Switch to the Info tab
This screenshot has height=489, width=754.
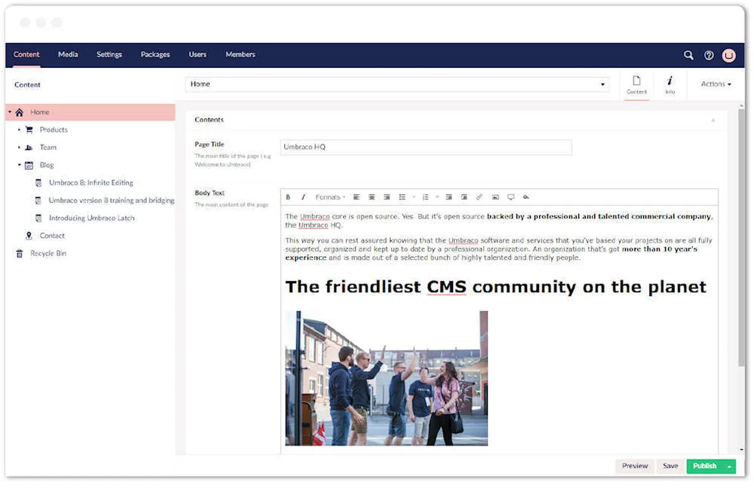pos(670,85)
